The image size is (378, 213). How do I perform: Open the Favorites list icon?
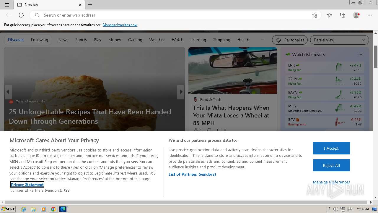(x=330, y=15)
